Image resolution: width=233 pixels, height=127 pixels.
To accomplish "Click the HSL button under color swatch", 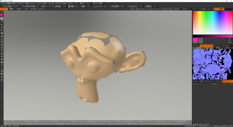I will [195, 42].
